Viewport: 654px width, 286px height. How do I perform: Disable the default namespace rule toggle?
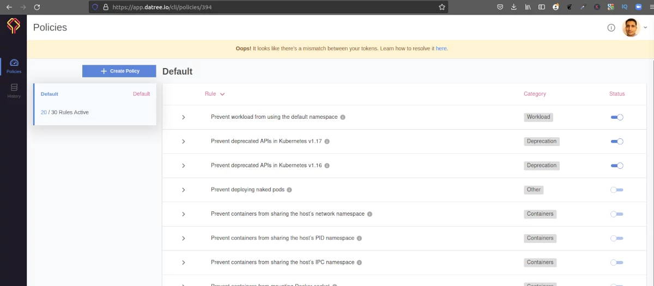tap(617, 117)
